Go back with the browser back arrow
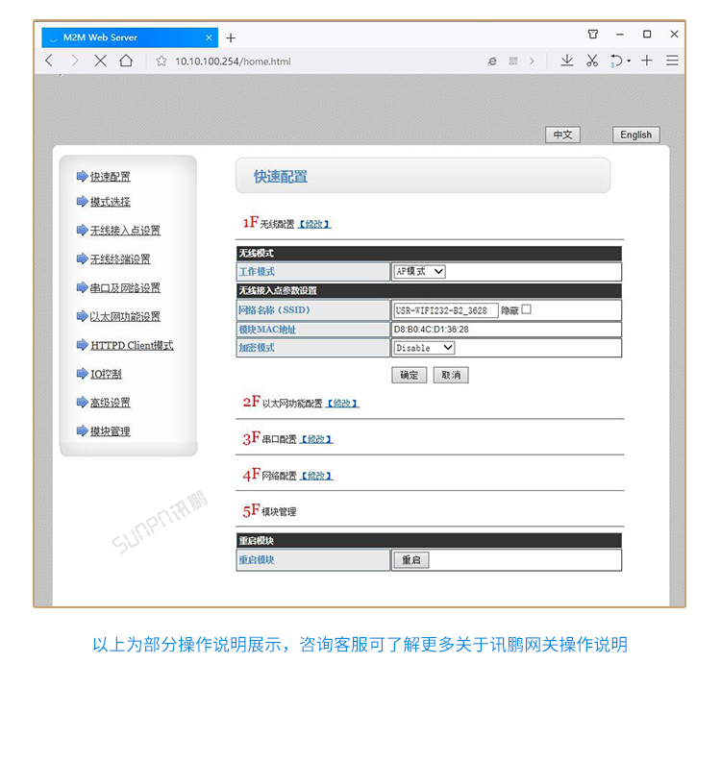Image resolution: width=721 pixels, height=762 pixels. point(49,61)
